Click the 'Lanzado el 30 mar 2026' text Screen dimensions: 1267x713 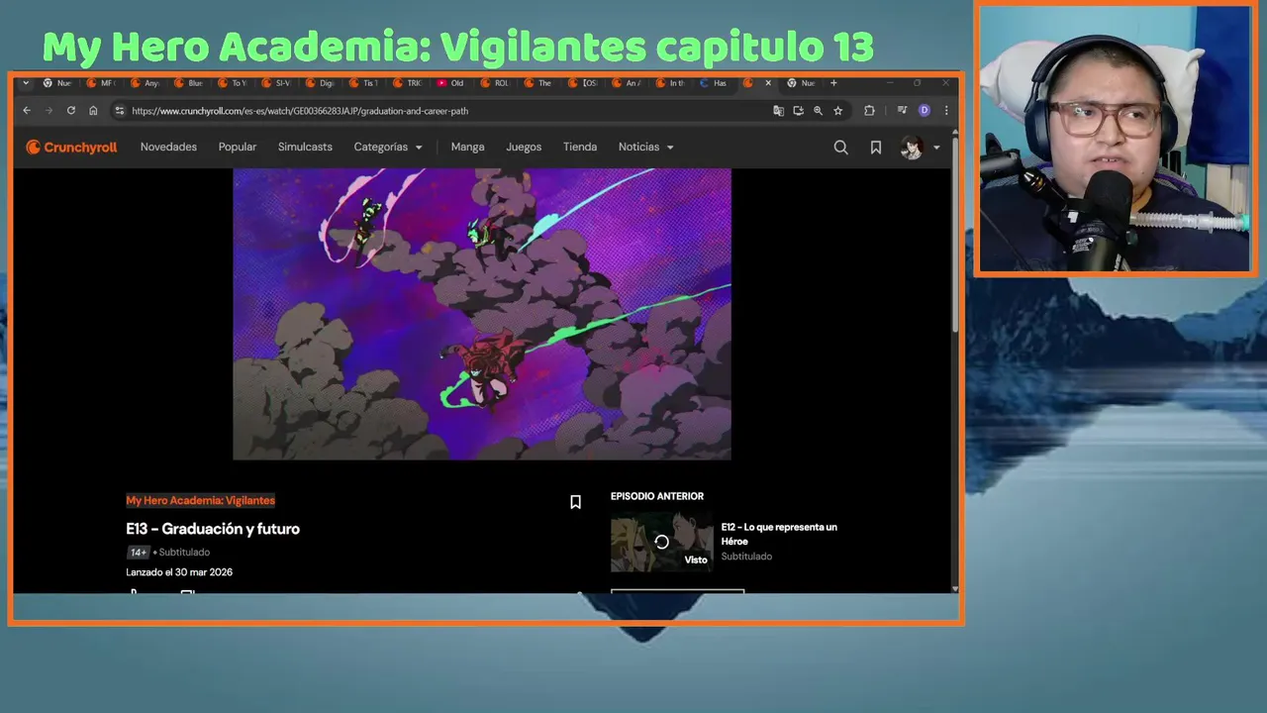(x=179, y=572)
